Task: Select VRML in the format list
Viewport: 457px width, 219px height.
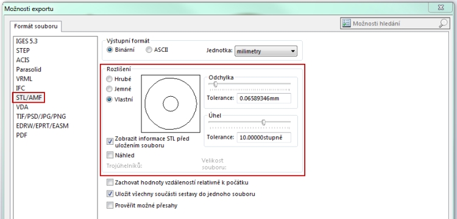Action: [x=24, y=79]
